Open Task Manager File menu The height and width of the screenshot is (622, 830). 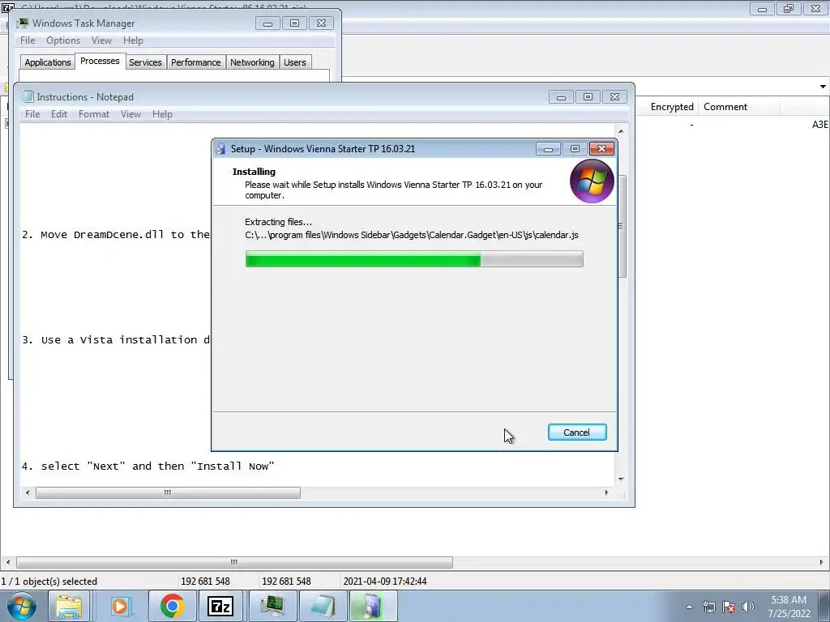pyautogui.click(x=28, y=40)
